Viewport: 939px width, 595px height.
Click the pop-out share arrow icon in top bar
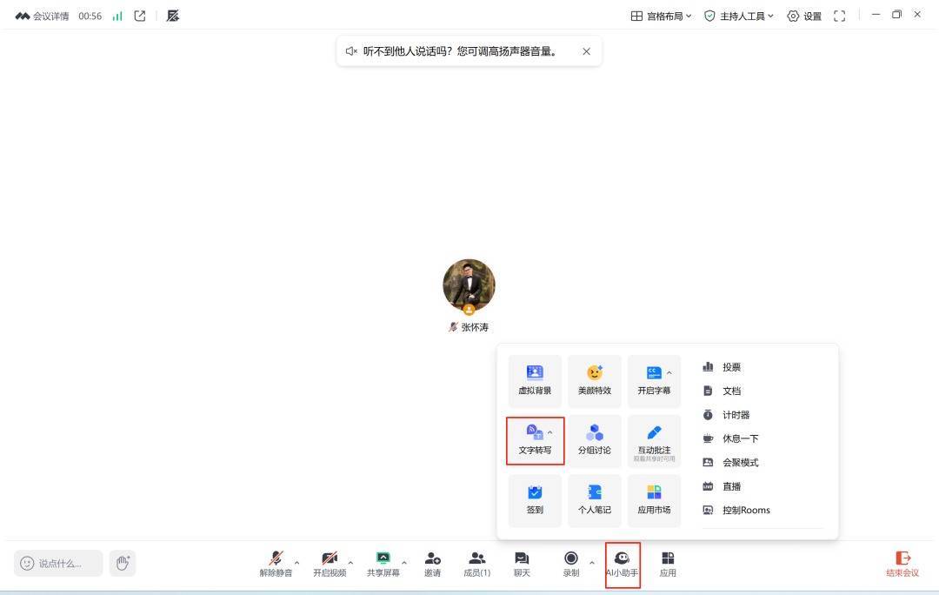140,17
